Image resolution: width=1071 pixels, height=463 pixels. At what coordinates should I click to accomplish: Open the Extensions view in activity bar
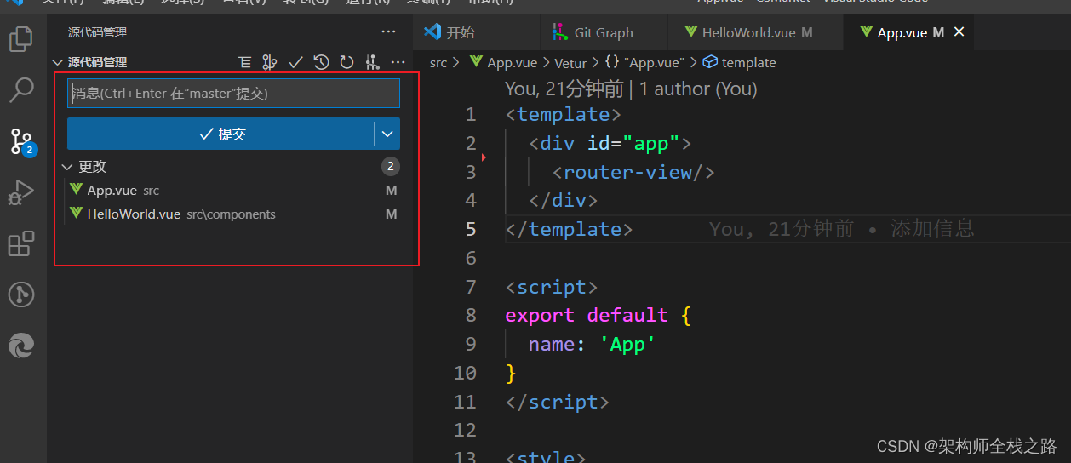click(x=20, y=244)
